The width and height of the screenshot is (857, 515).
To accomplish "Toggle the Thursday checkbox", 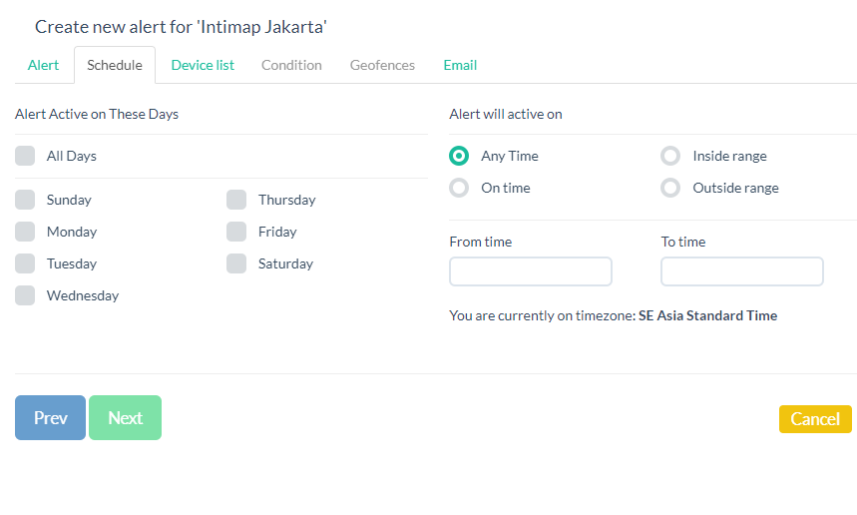I will pyautogui.click(x=236, y=200).
